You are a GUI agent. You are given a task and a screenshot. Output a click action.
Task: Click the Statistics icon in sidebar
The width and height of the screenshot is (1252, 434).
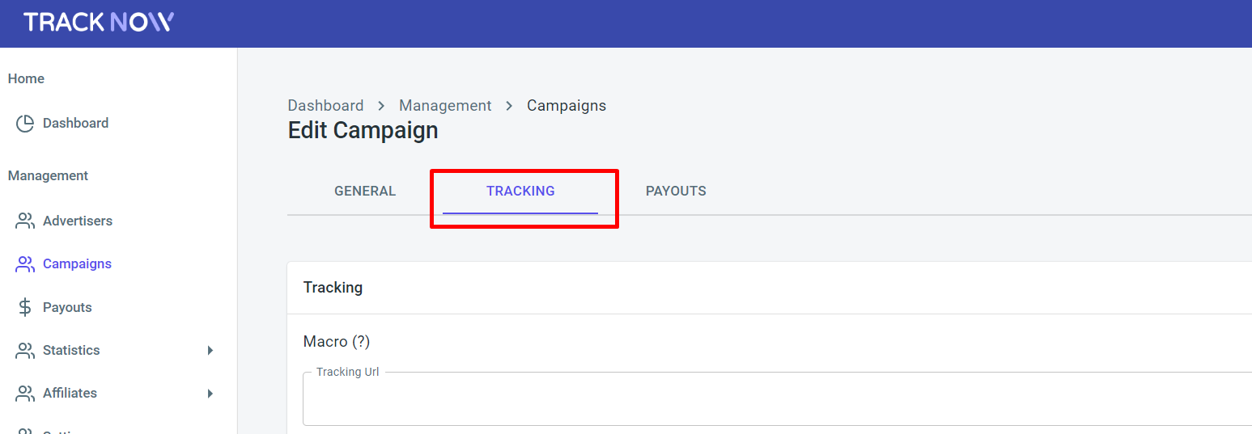click(25, 351)
